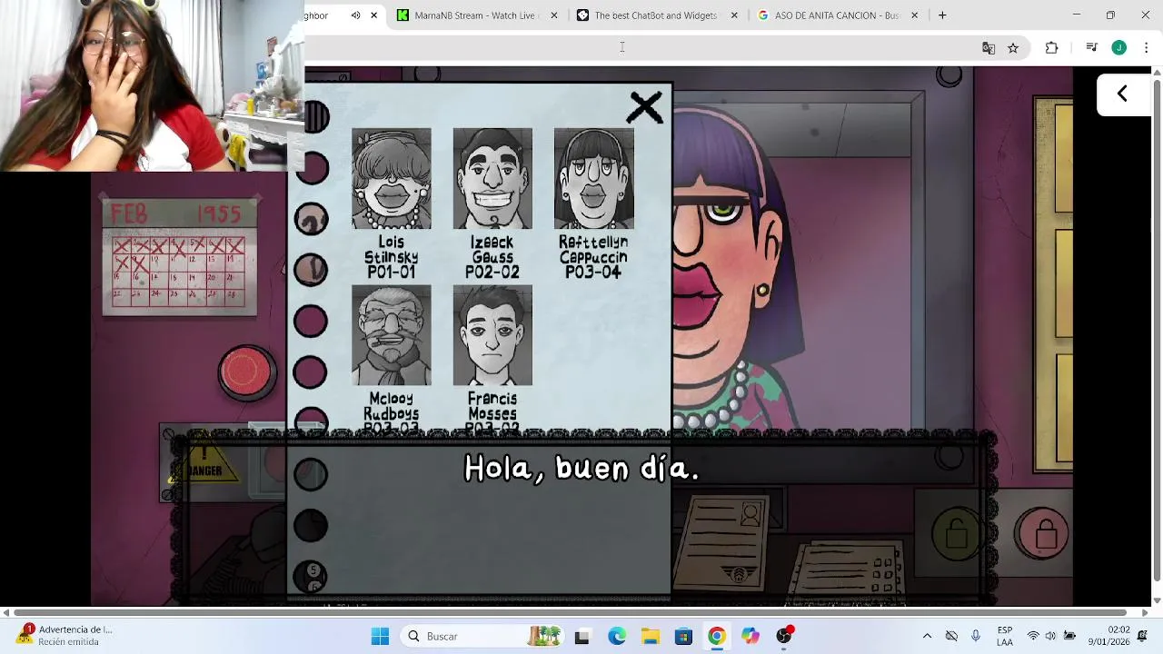1163x654 pixels.
Task: Pick up the ID document on the desk
Action: point(723,542)
